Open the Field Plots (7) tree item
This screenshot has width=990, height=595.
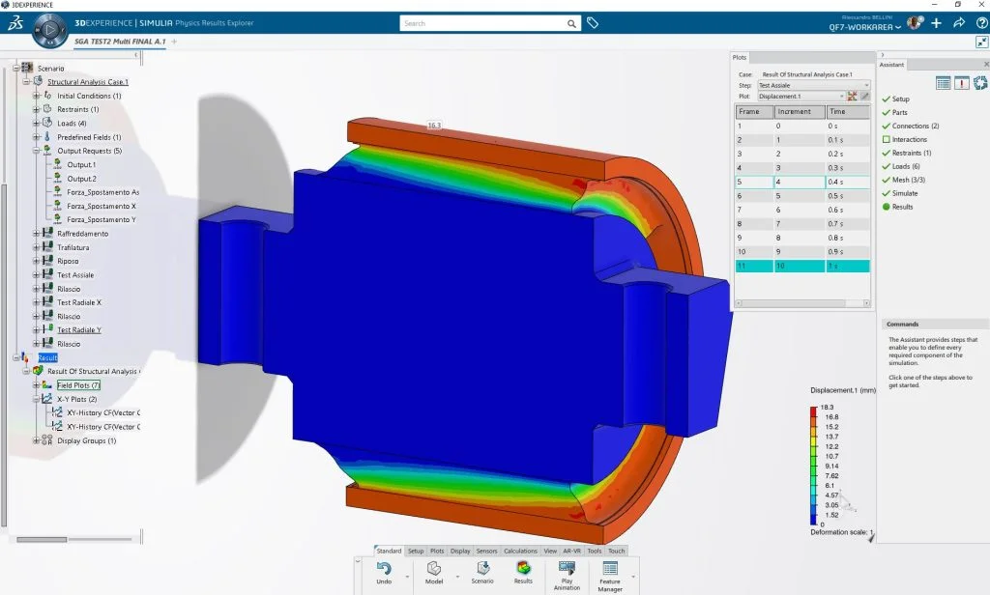78,384
